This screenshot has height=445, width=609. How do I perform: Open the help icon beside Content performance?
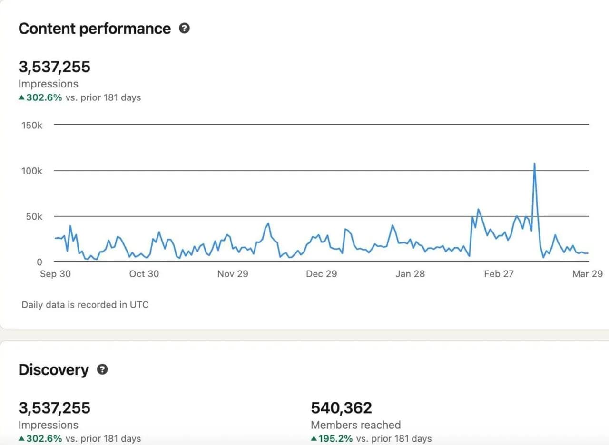pos(184,28)
